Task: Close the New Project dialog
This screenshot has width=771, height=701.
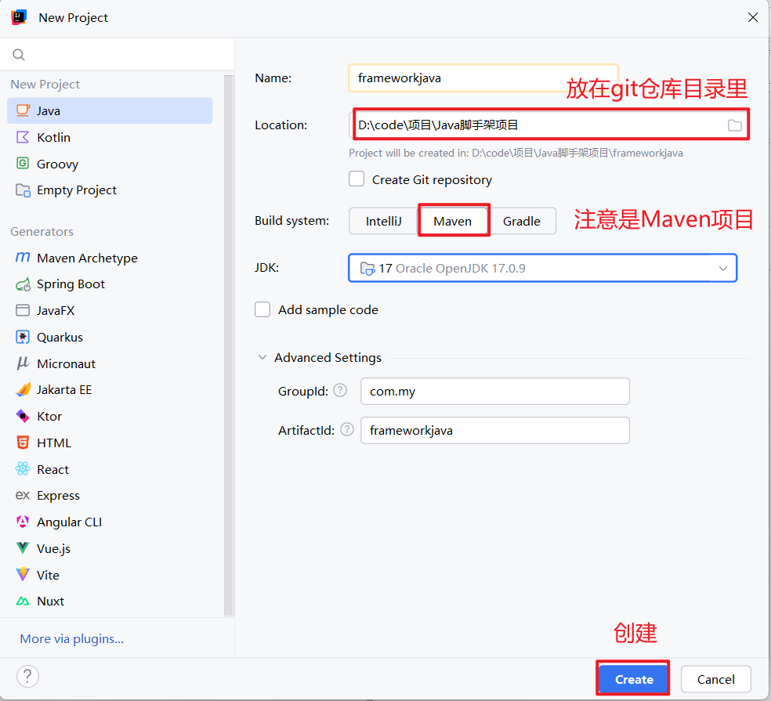Action: (752, 17)
